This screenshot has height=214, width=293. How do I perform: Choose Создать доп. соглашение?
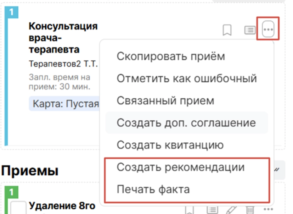click(186, 123)
